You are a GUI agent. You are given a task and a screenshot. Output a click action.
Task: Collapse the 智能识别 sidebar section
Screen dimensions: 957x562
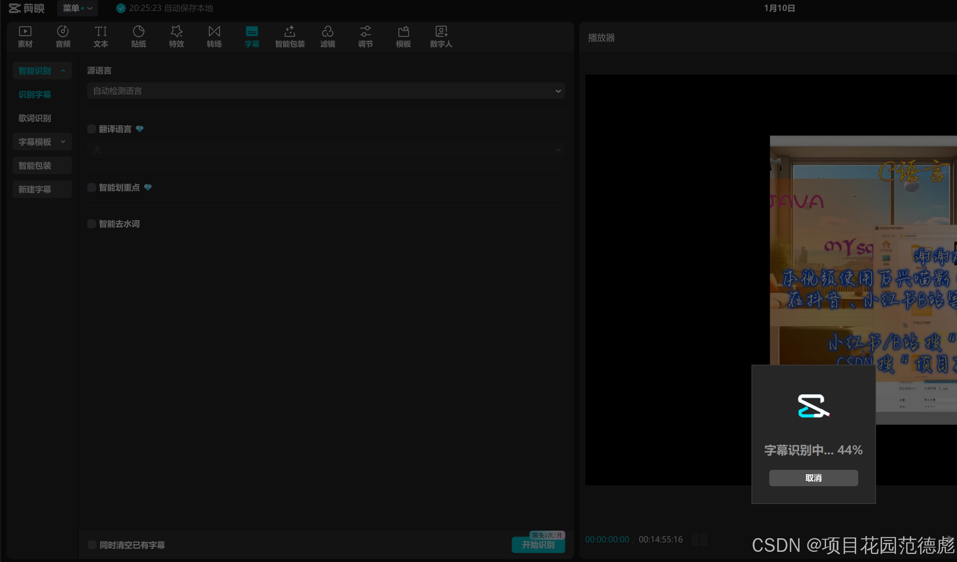pos(42,70)
